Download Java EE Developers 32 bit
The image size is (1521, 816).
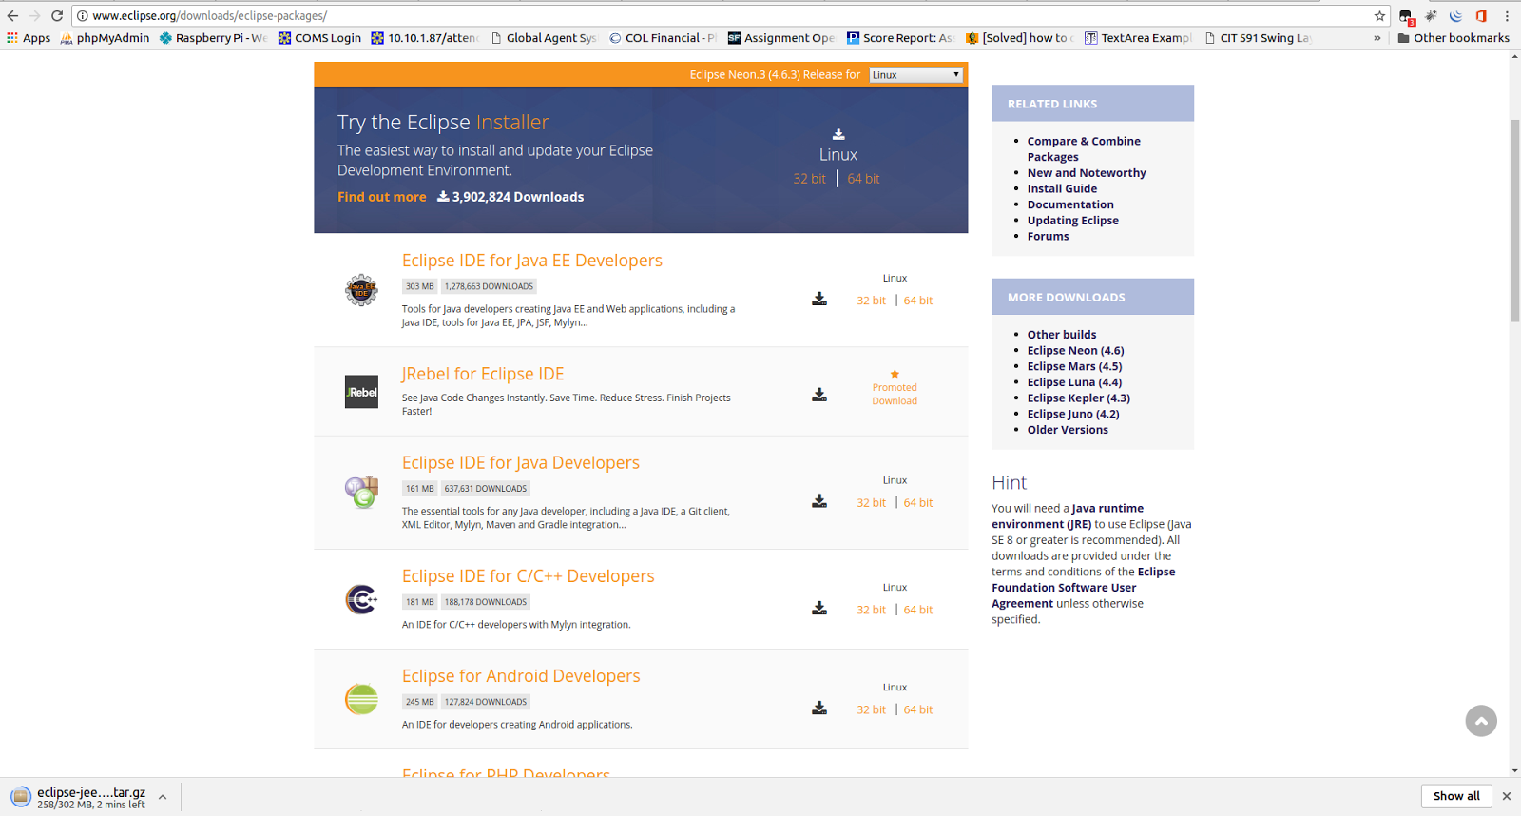(x=871, y=301)
